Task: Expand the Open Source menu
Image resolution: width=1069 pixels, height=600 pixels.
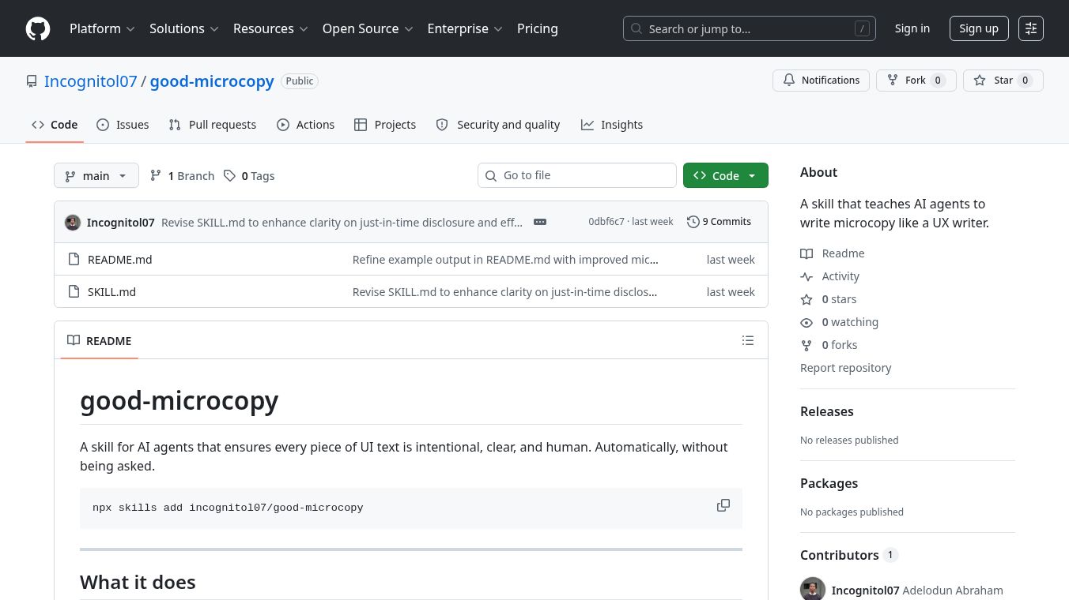Action: [368, 28]
